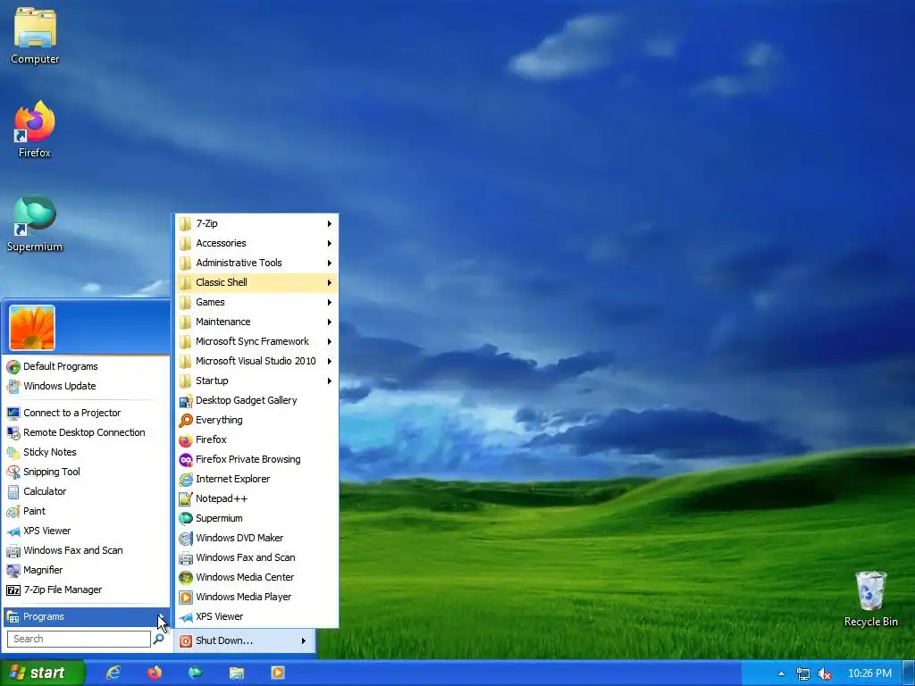Open Windows Explorer from the taskbar

236,673
